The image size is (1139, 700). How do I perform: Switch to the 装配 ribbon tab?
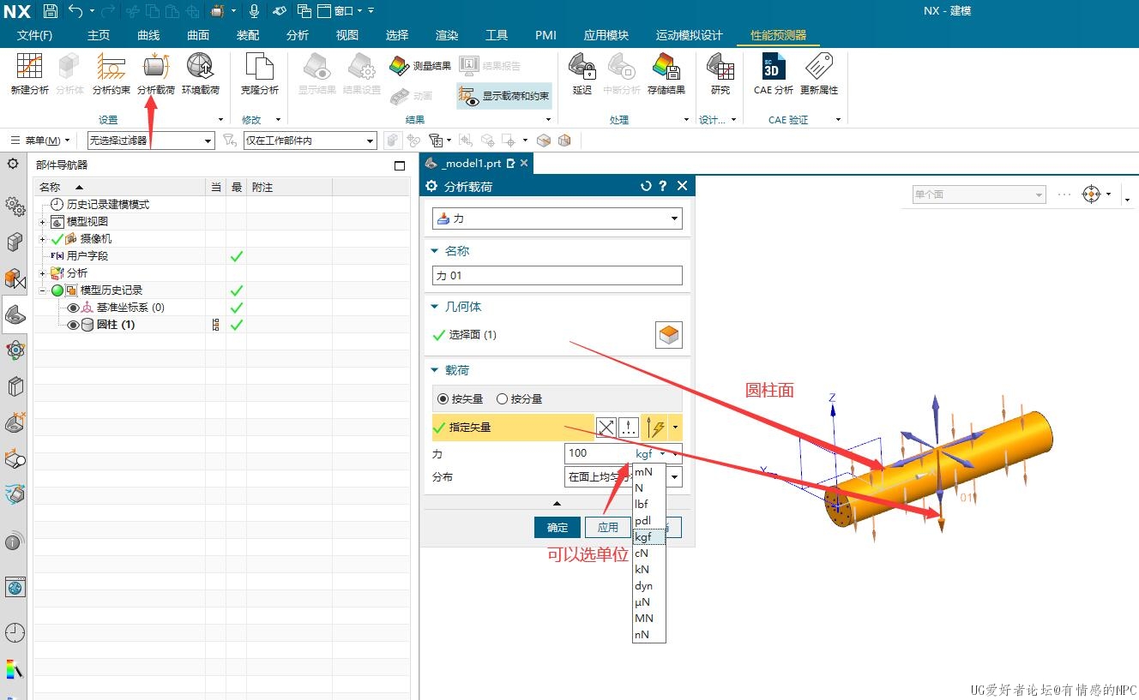point(248,35)
